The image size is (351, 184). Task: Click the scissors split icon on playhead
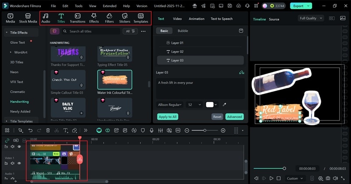click(x=80, y=159)
